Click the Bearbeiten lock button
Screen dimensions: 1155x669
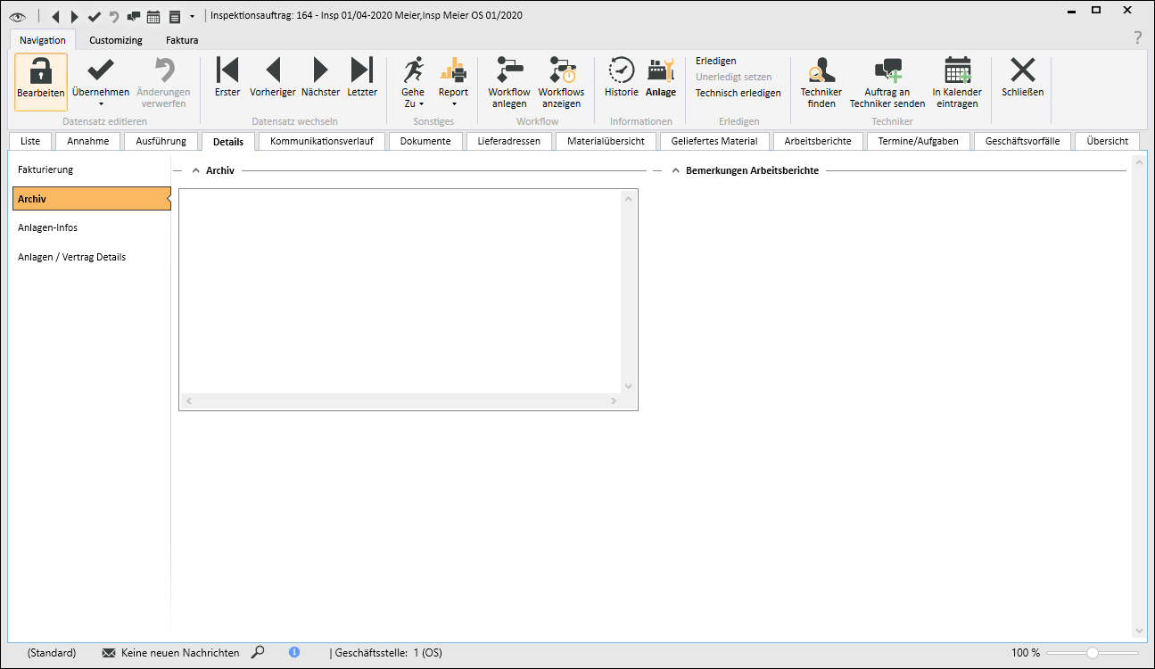(x=41, y=81)
